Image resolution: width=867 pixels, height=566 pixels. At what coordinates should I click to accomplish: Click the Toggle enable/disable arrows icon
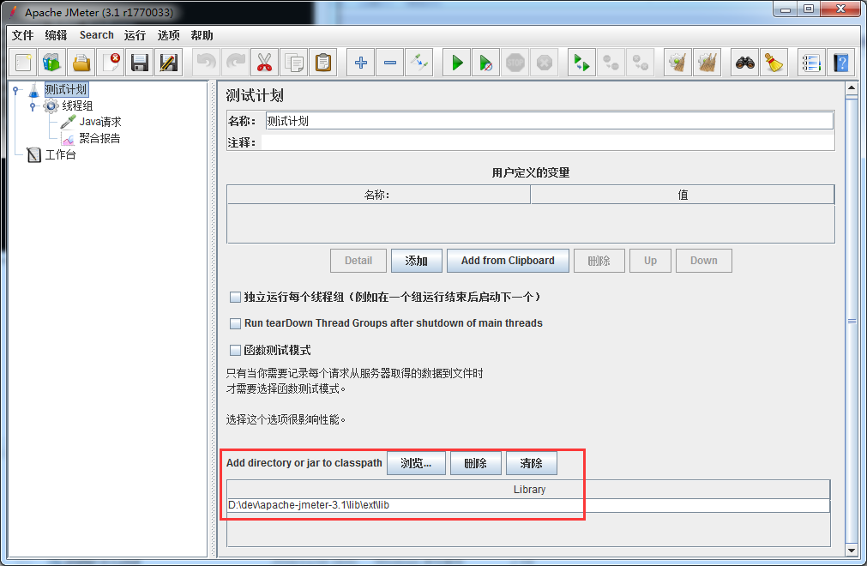click(419, 63)
